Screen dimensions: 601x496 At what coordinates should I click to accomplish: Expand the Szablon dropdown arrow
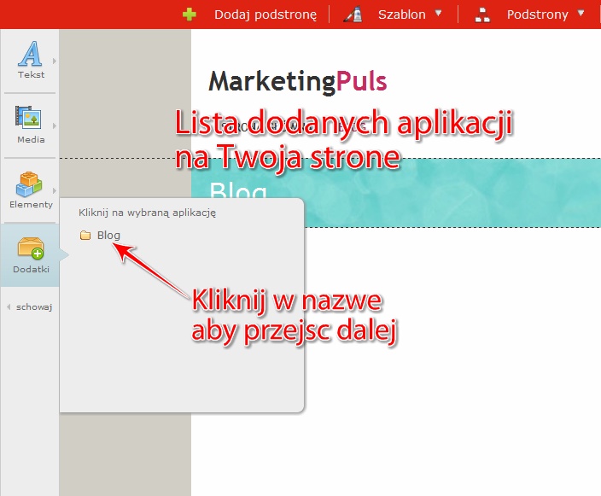438,14
